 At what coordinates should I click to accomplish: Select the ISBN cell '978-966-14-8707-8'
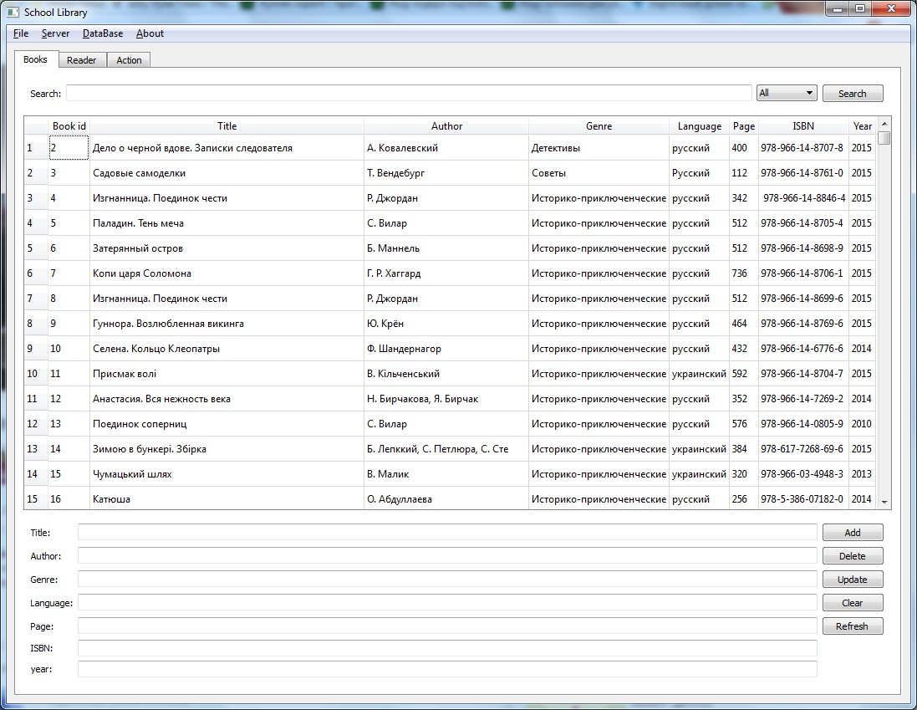[803, 148]
